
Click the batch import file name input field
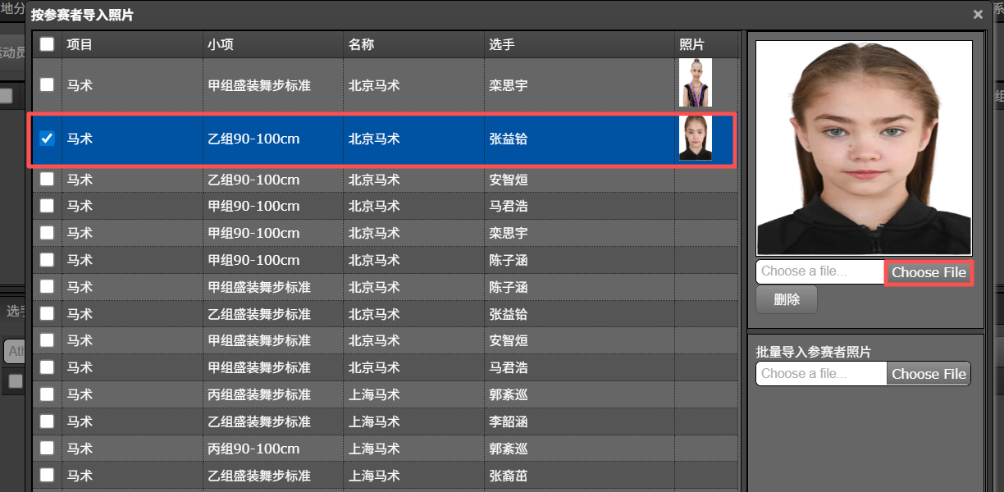click(820, 373)
